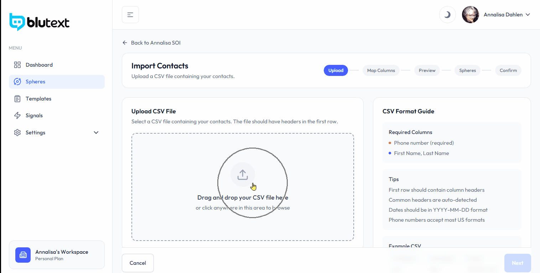Click the workspace building icon

23,255
